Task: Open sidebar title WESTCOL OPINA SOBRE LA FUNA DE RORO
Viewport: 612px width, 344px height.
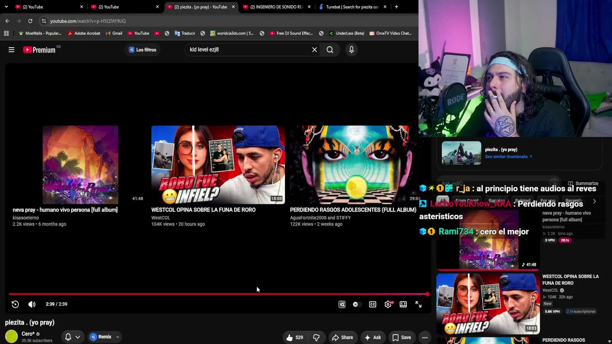Action: click(570, 279)
